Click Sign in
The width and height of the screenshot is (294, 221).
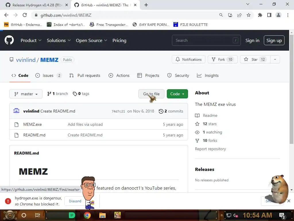click(252, 40)
